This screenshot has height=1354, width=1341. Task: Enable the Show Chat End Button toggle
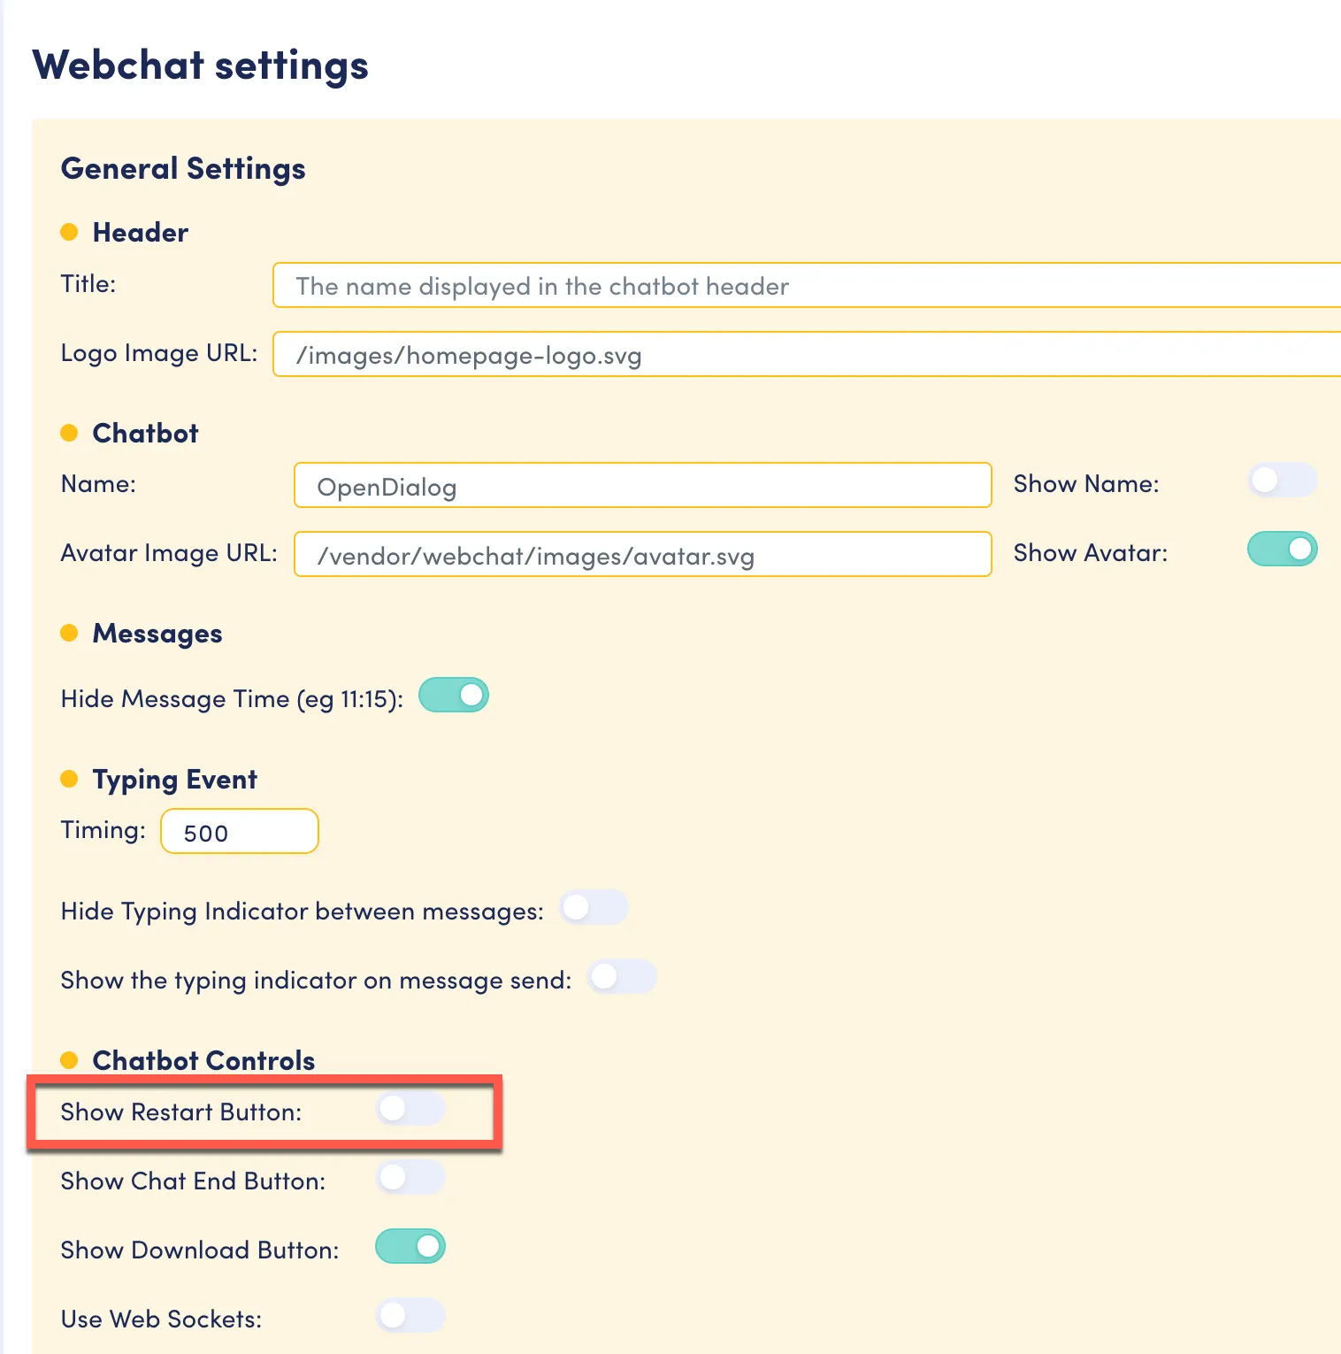[x=410, y=1178]
